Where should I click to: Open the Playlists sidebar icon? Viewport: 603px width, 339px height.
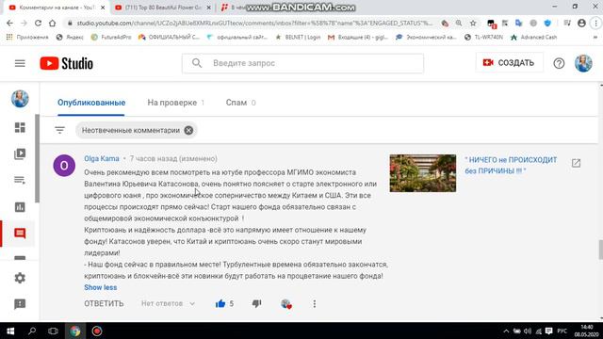[x=20, y=180]
